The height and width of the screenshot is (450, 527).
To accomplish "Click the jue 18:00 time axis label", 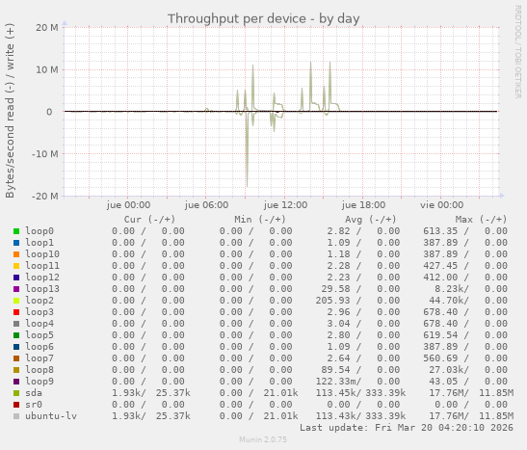I will click(x=363, y=205).
